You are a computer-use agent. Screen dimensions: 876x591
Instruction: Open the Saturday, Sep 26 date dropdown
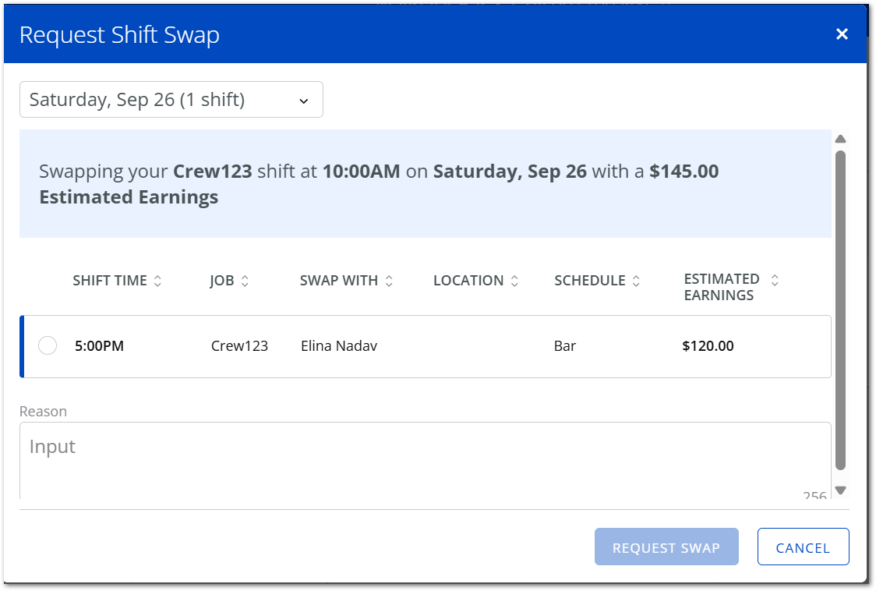(x=171, y=100)
